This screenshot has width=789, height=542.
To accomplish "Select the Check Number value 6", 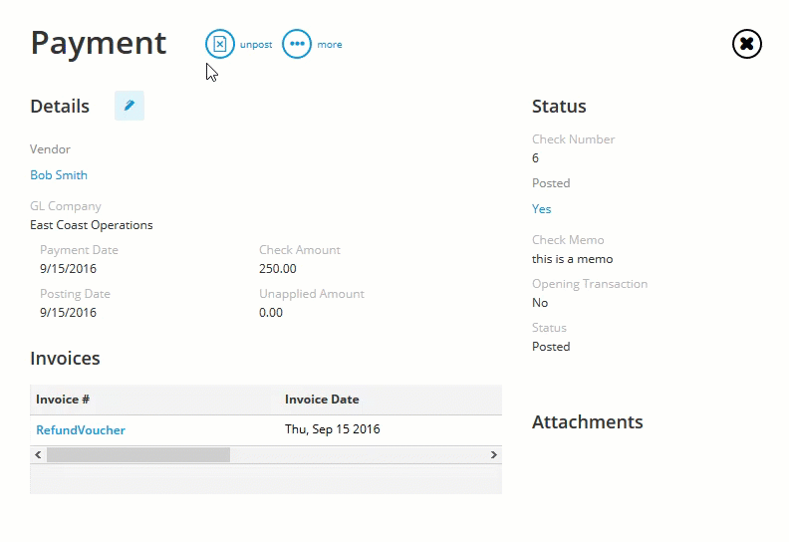I will [x=535, y=158].
